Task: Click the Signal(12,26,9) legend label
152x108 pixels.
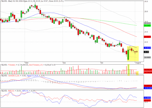Action: pyautogui.click(x=32, y=76)
